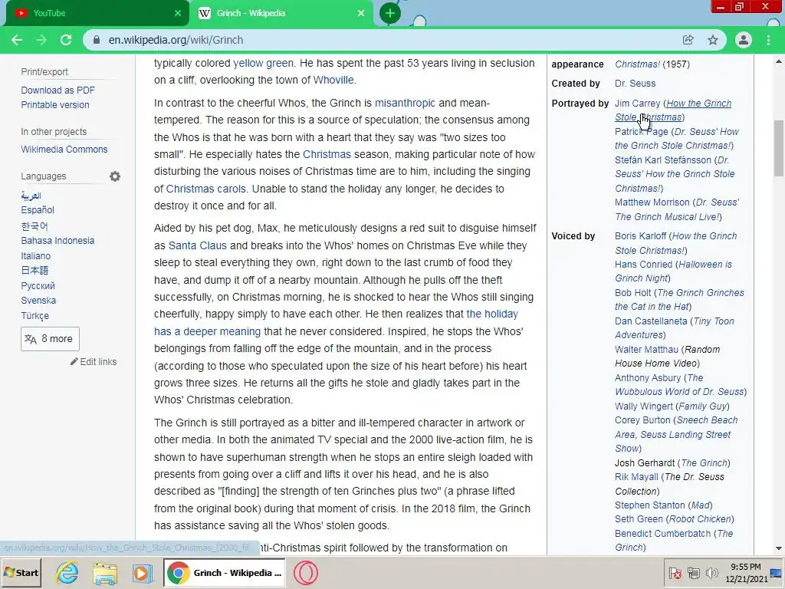Screen dimensions: 785x589
Task: Go back to the previous page
Action: pos(17,40)
